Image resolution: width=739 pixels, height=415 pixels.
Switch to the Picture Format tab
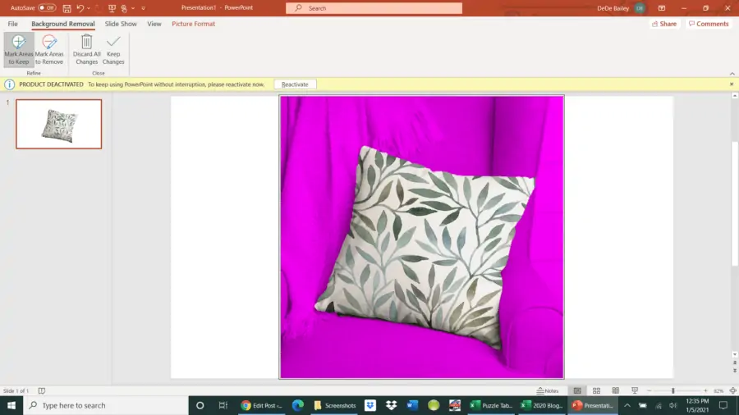coord(193,24)
